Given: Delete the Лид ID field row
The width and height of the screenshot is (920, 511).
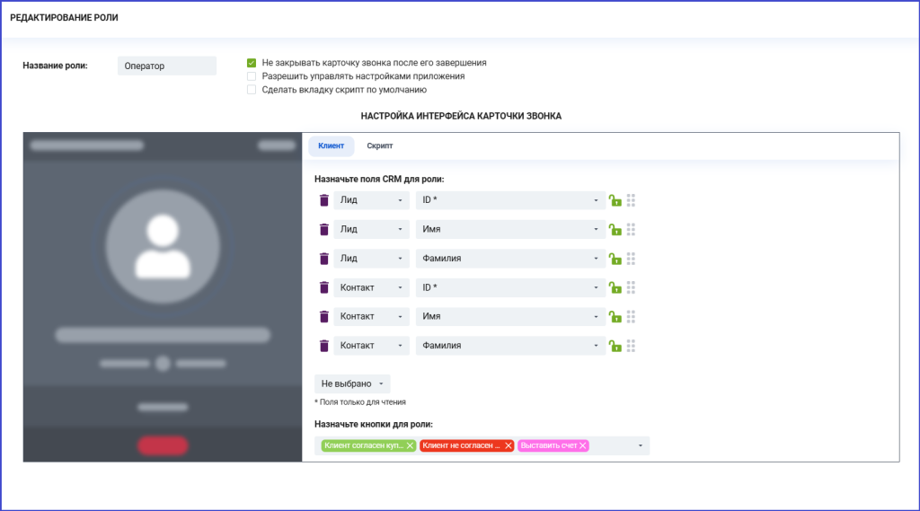Looking at the screenshot, I should click(x=323, y=200).
